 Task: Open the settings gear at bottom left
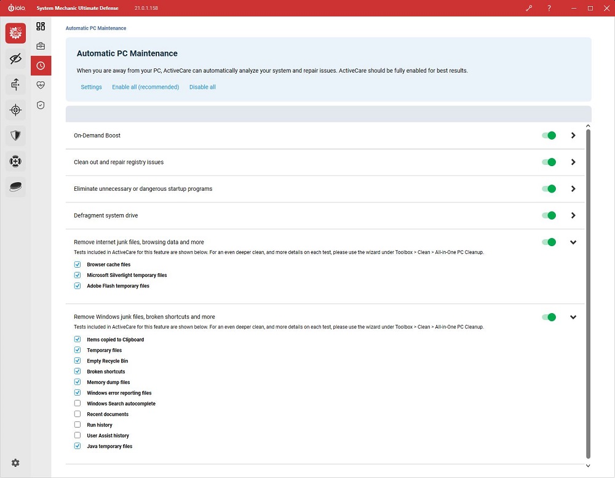pos(15,463)
